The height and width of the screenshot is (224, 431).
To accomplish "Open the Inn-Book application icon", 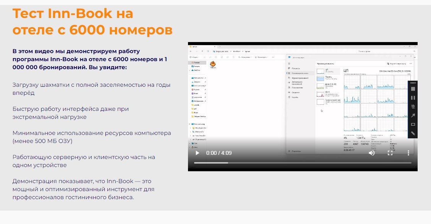I will (x=213, y=64).
